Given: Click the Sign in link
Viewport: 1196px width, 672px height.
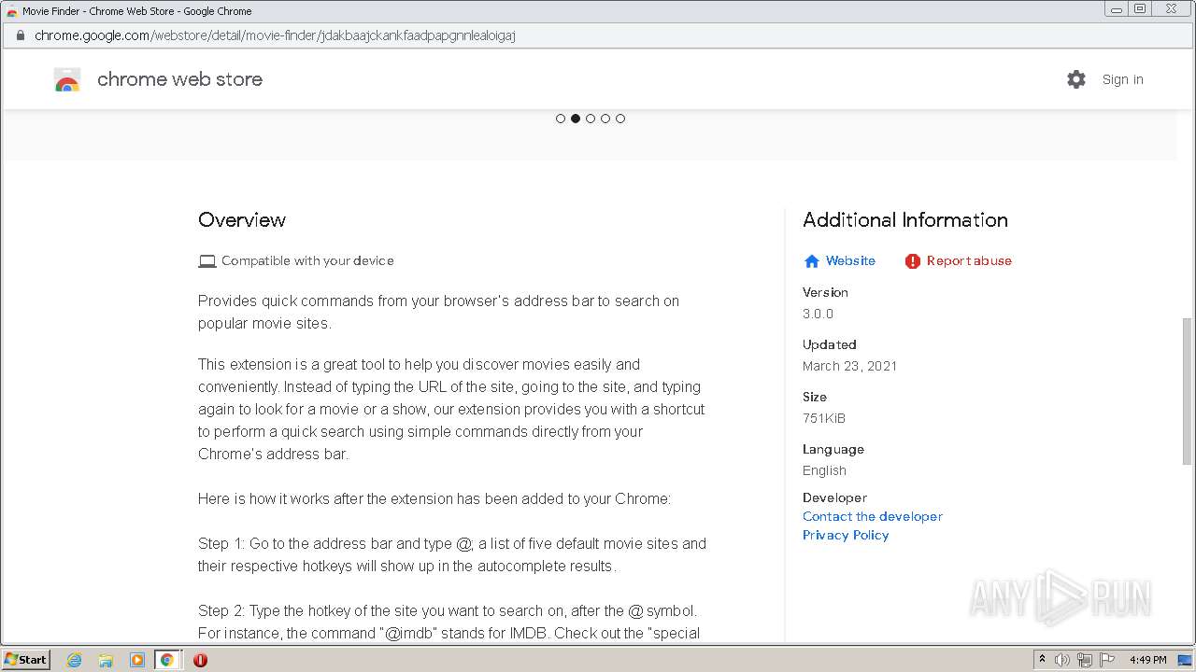Looking at the screenshot, I should coord(1122,79).
